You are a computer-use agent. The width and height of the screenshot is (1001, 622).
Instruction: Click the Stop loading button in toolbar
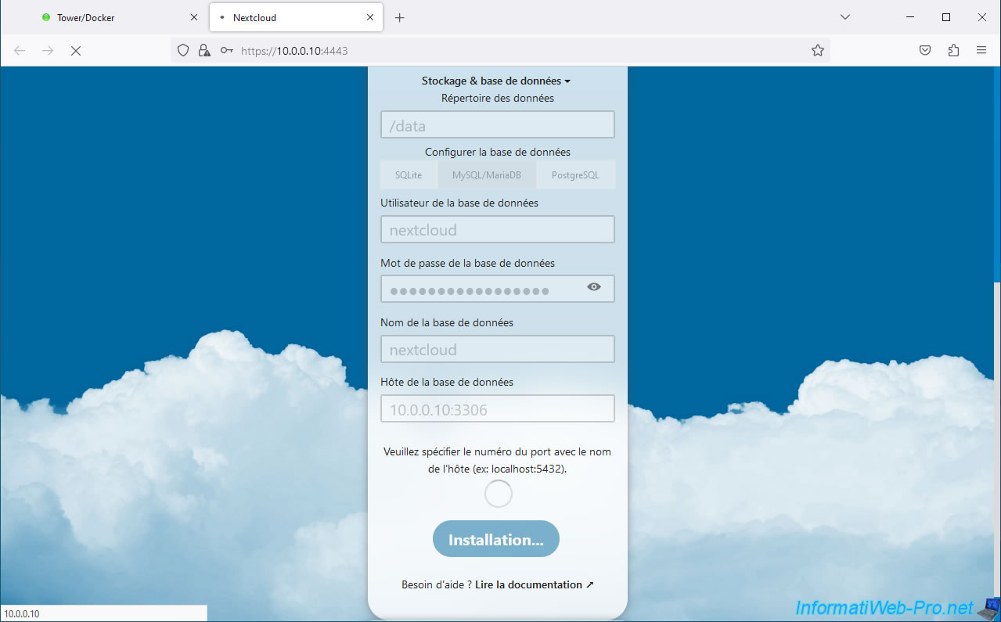coord(76,51)
